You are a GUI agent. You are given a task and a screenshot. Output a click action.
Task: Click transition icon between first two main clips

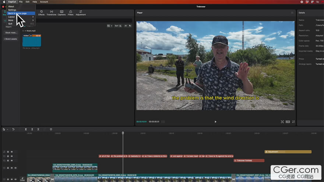point(53,179)
